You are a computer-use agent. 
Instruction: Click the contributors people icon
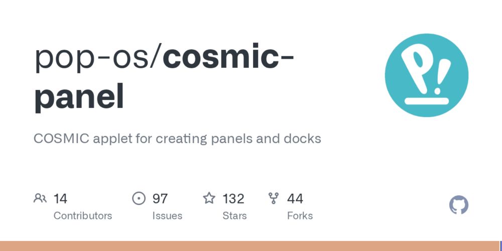click(x=40, y=198)
